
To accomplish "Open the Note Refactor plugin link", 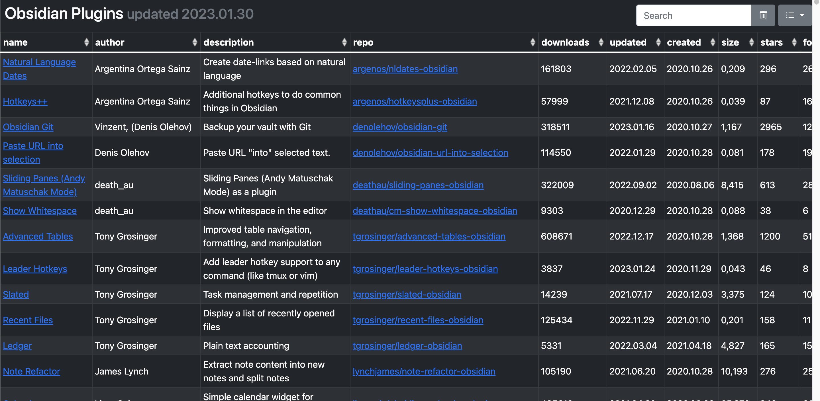I will coord(32,371).
